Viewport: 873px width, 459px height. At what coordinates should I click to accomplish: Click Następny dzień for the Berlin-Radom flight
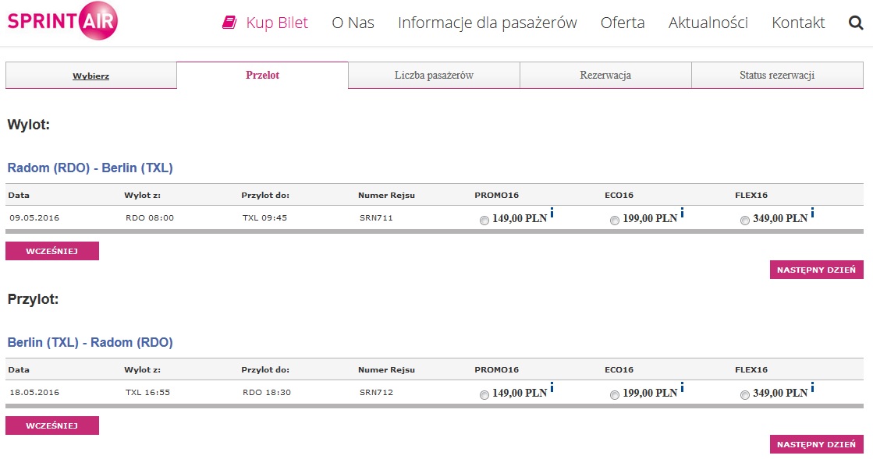pos(816,444)
